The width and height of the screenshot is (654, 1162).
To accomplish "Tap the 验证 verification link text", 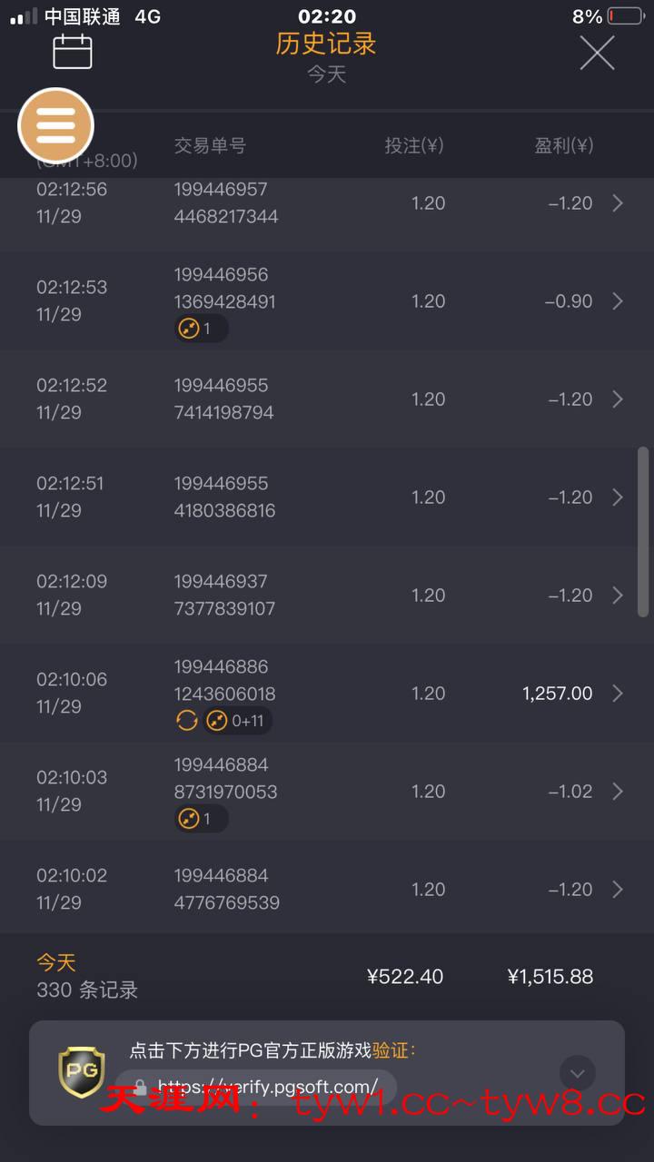I will (392, 1050).
